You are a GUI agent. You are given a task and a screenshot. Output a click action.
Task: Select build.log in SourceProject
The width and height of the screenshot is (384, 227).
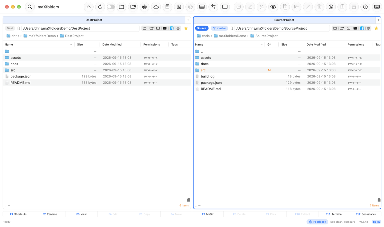tap(287, 76)
